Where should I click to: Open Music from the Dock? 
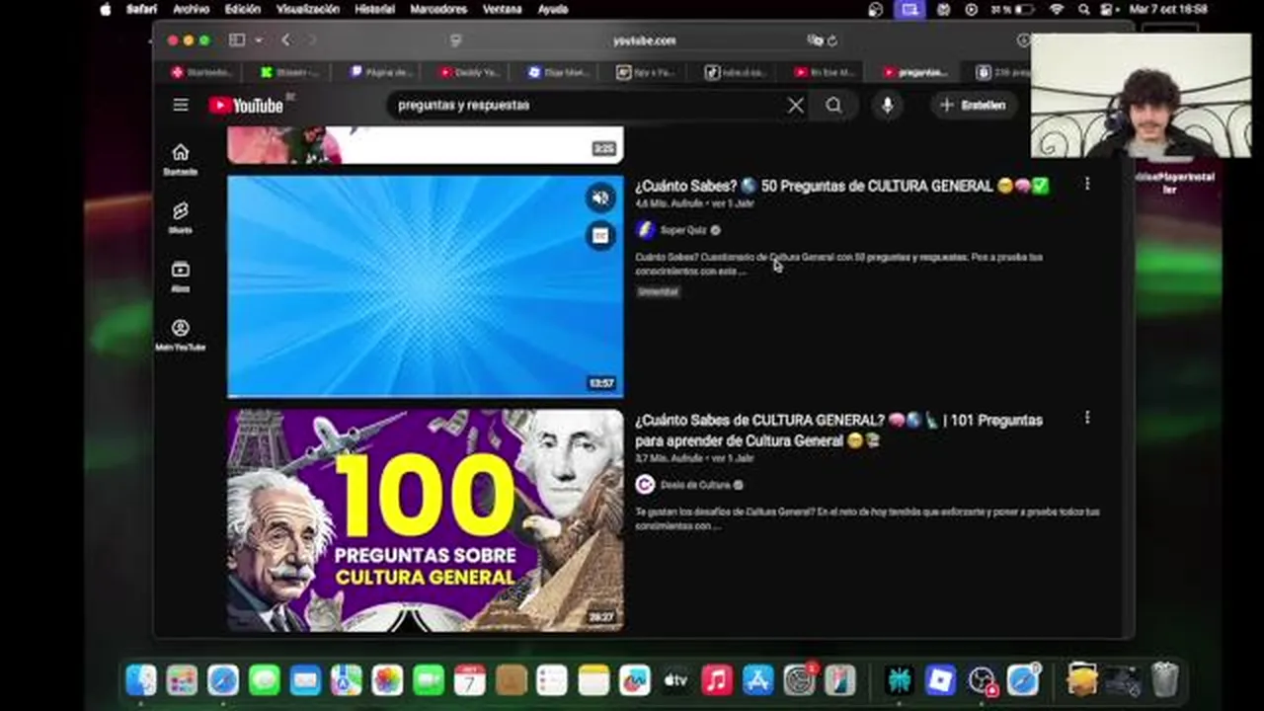717,680
